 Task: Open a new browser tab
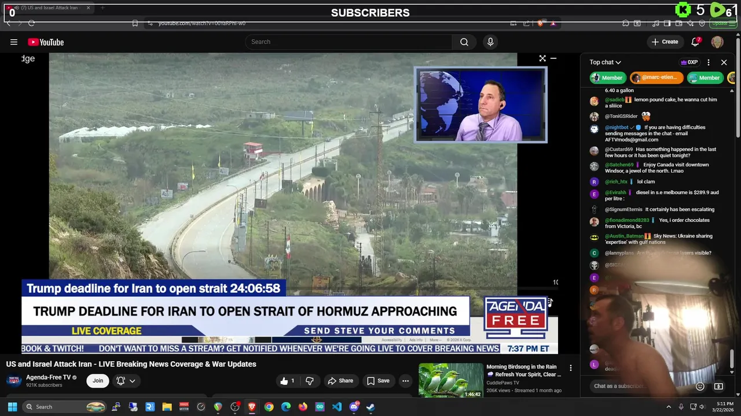tap(102, 8)
